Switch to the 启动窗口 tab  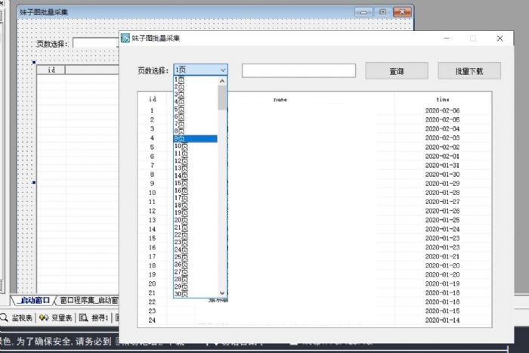coord(35,301)
